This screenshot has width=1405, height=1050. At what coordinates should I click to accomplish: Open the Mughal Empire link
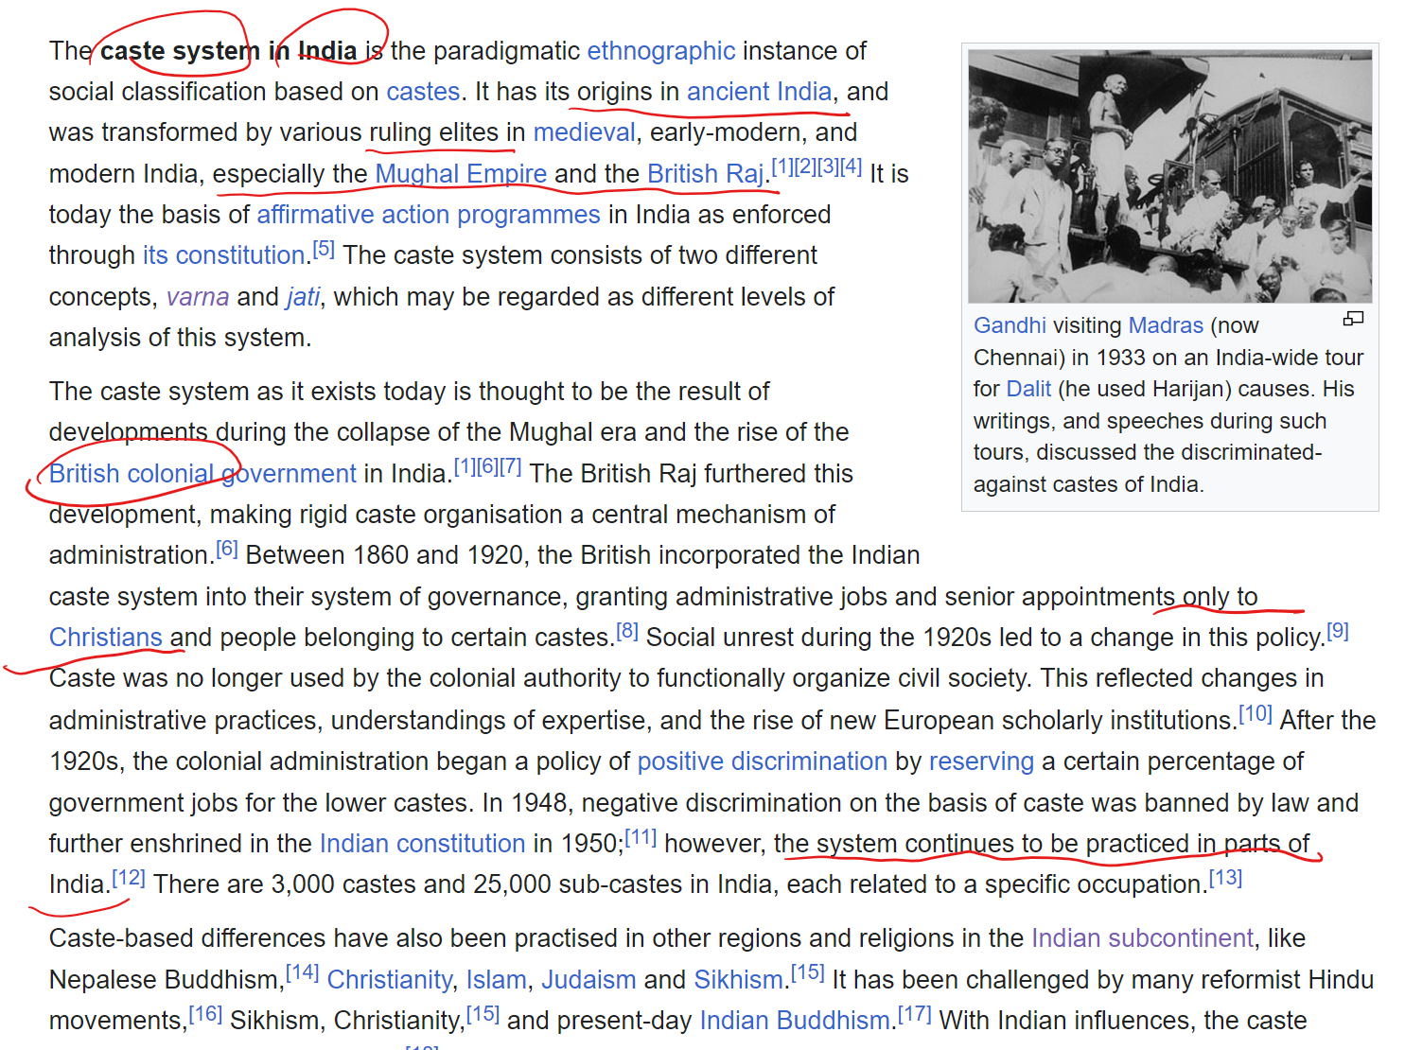pos(461,174)
